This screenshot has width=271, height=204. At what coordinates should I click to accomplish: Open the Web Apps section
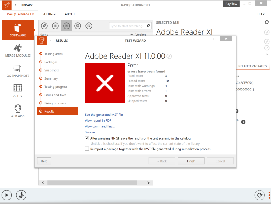18,111
